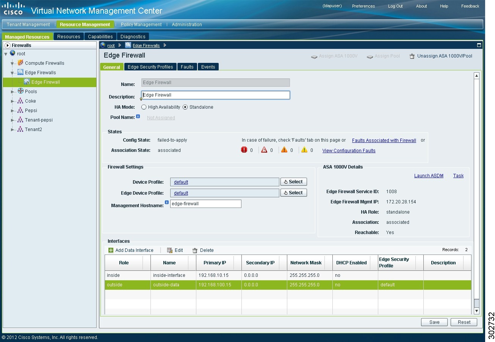Click the Pepsi tenant icon
Viewport: 495px width, 342px height.
[x=20, y=110]
